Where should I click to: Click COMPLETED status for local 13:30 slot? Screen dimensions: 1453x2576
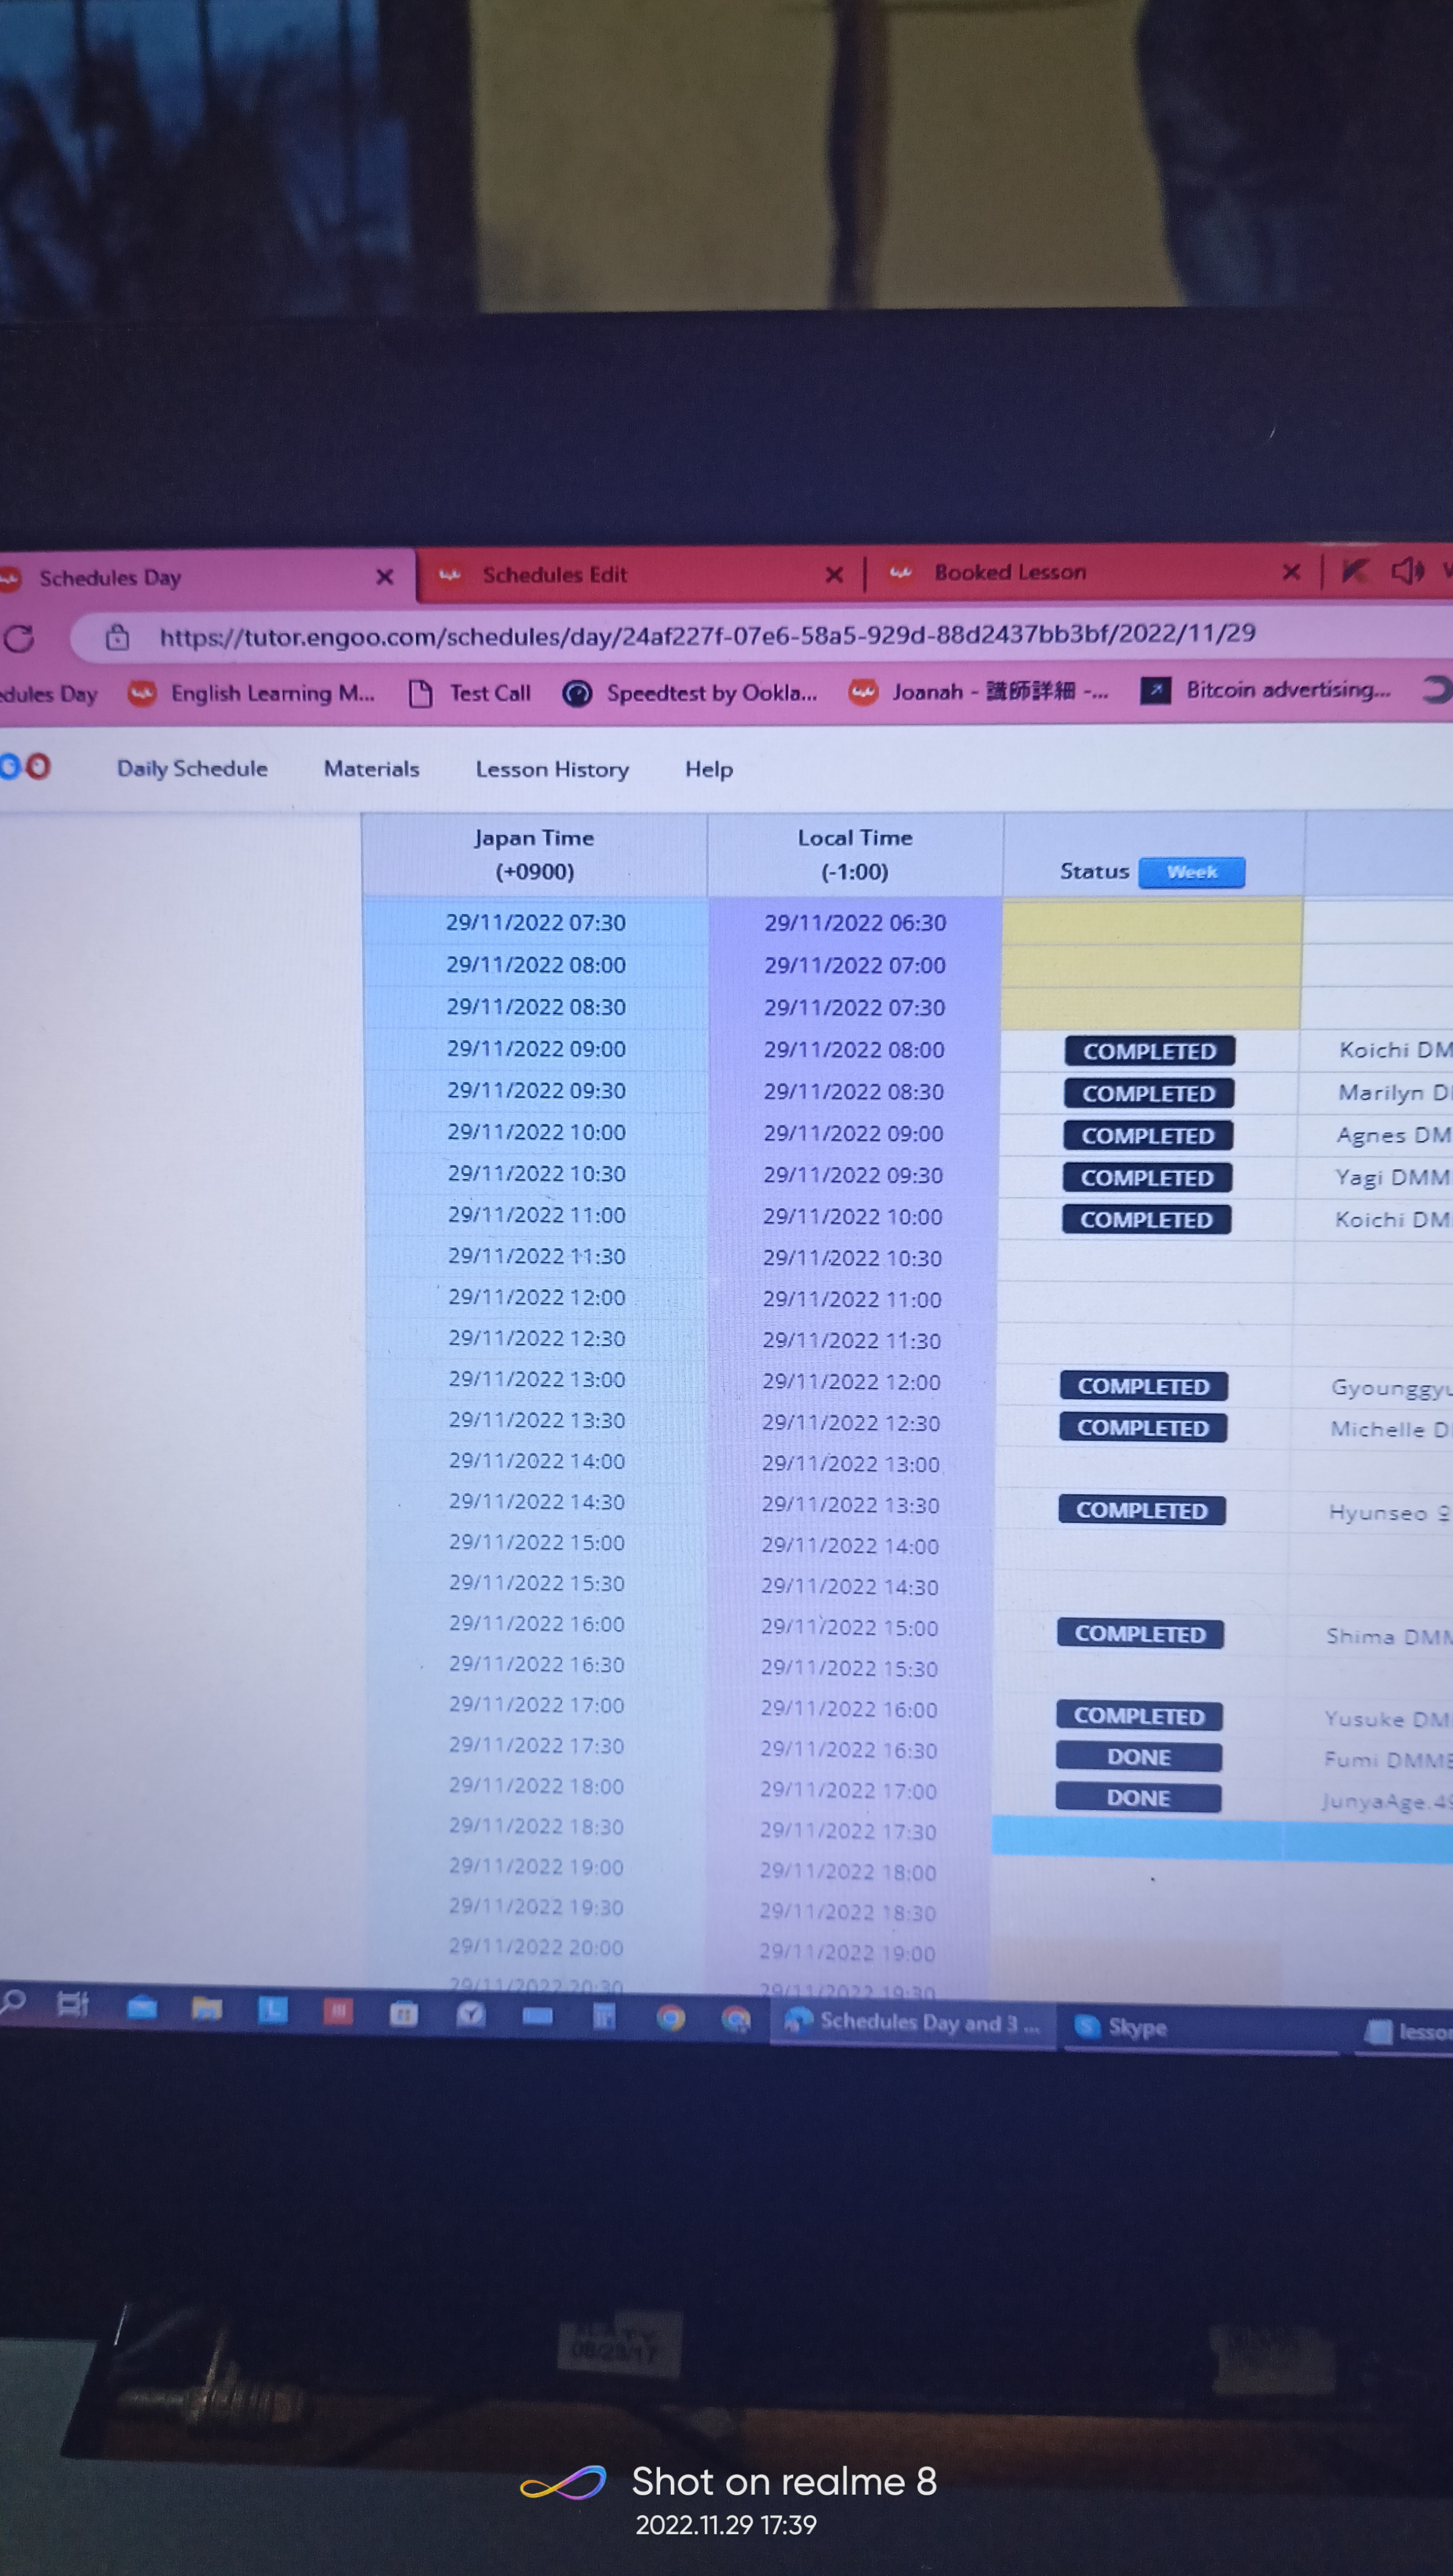1141,1510
